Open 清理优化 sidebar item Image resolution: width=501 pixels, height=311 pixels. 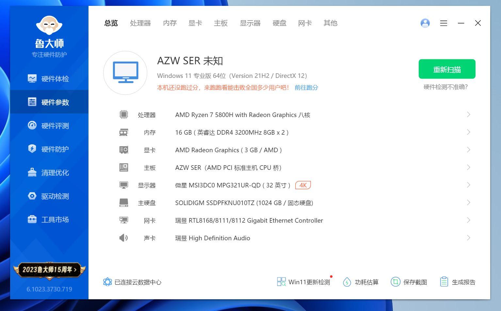tap(49, 172)
